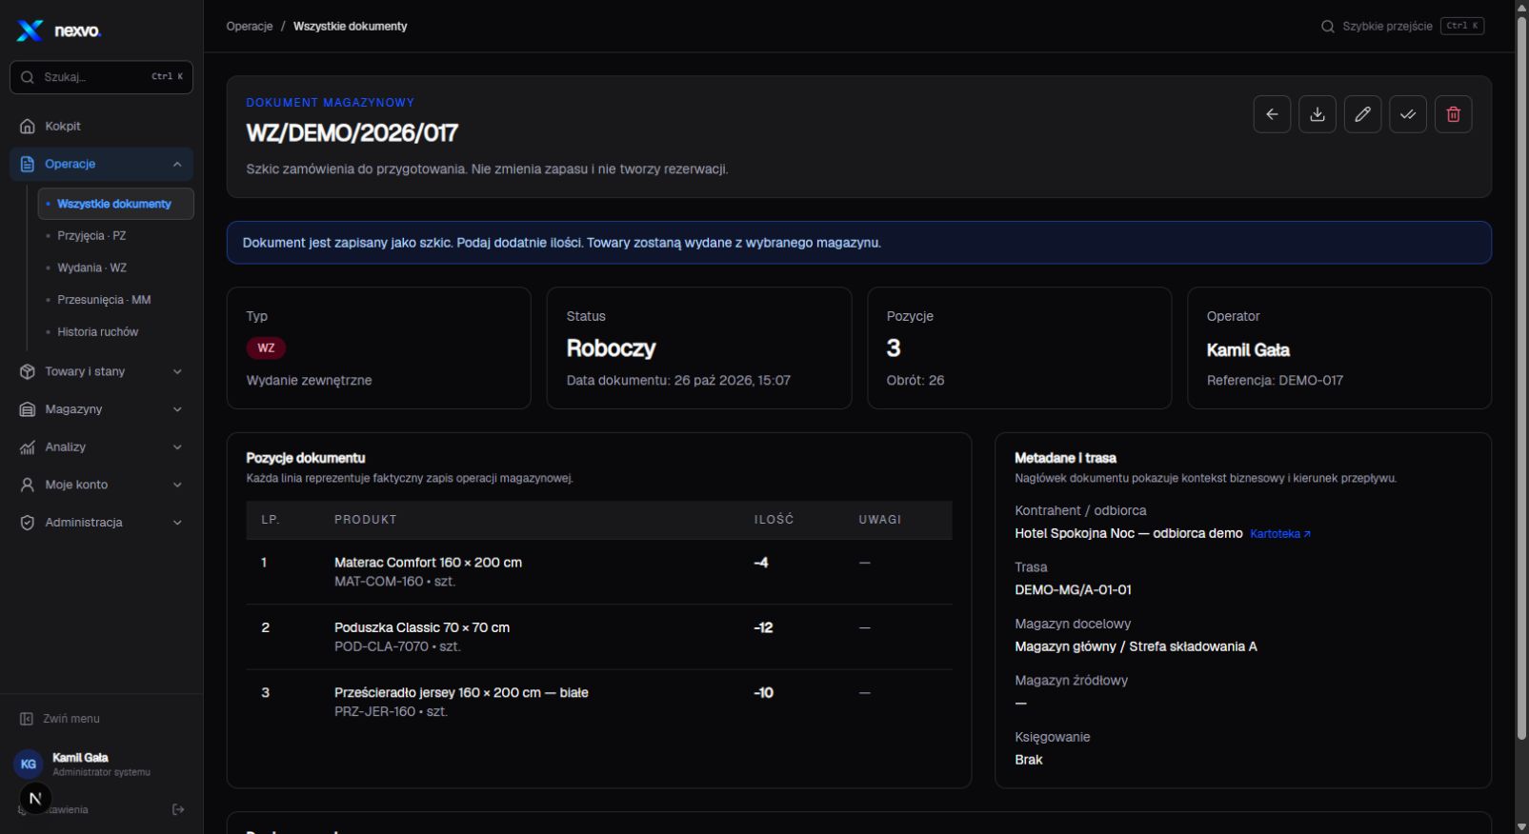
Task: Expand the Magazyny menu section
Action: point(101,409)
